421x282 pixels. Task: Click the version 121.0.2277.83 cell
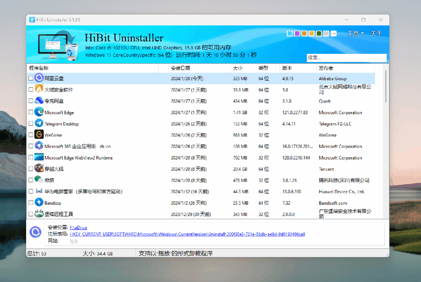295,112
